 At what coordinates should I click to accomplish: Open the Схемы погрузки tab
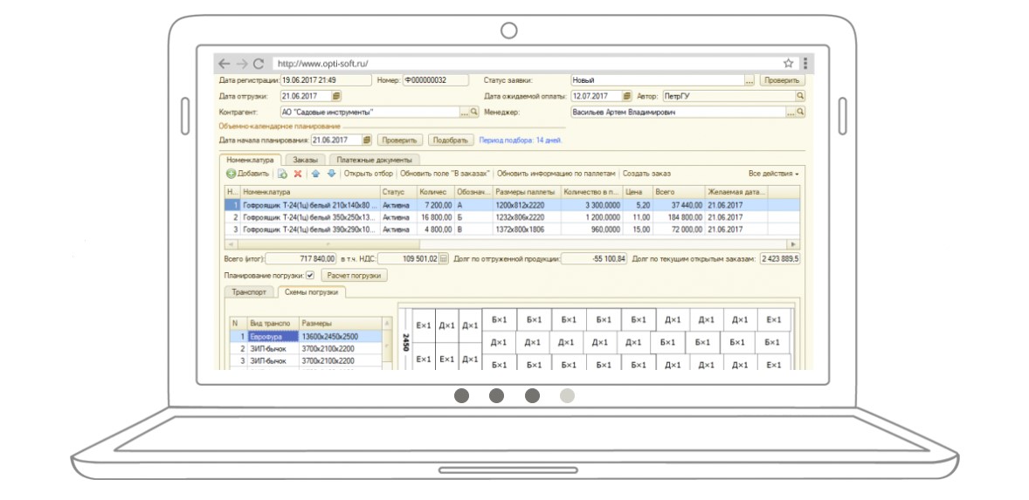tap(311, 292)
